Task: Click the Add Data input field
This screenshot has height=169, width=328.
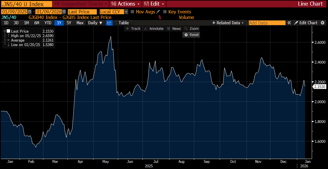Action: click(267, 23)
